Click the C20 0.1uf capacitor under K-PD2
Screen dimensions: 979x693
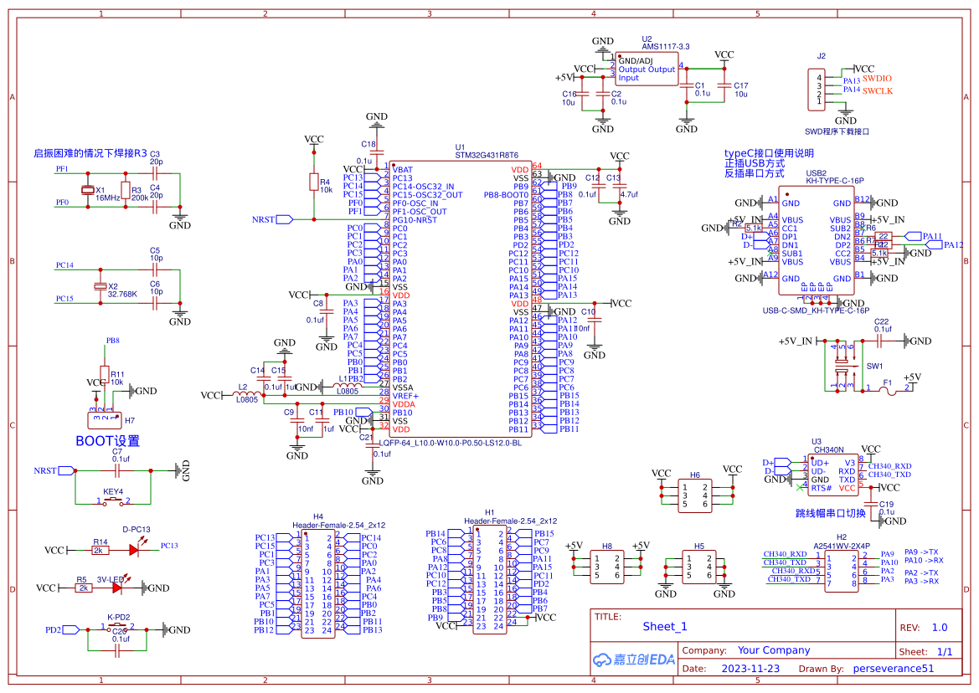116,651
